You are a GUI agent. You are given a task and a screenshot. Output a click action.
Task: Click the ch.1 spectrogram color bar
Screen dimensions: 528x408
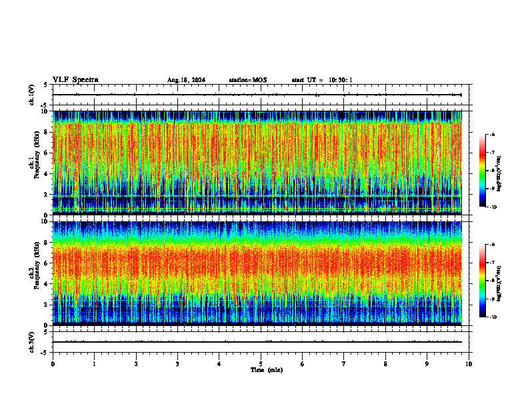pyautogui.click(x=483, y=171)
